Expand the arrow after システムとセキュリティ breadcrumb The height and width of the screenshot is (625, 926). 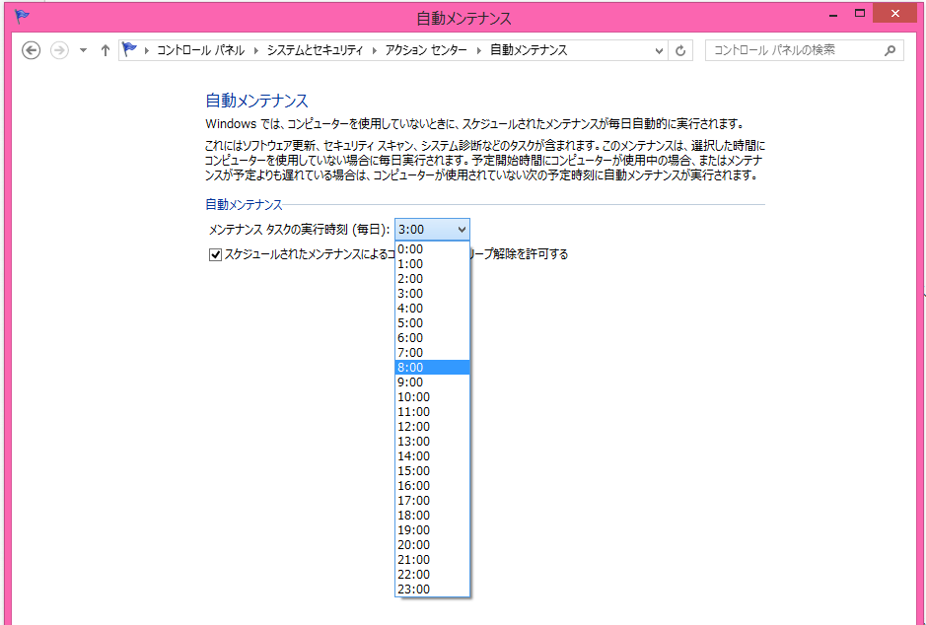(x=375, y=50)
